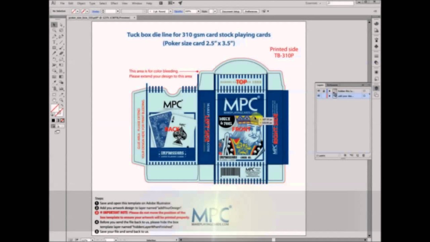Create new sublayer in Layers panel
430x242 pixels.
pos(351,155)
